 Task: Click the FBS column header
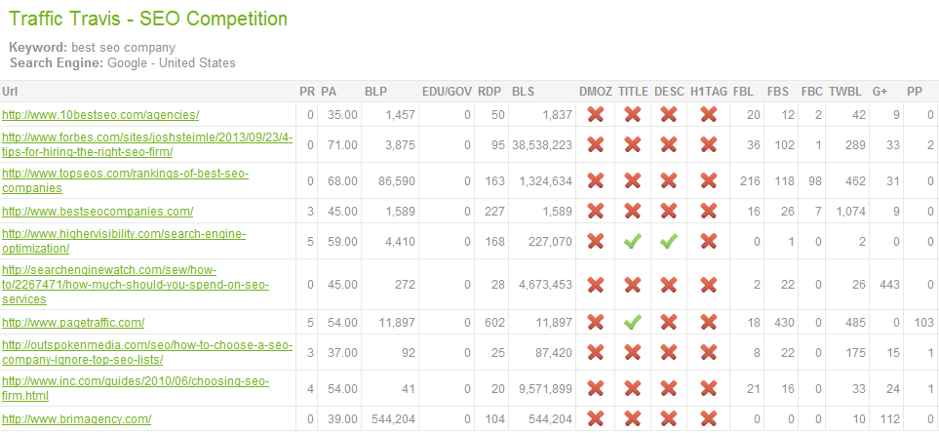pos(778,92)
